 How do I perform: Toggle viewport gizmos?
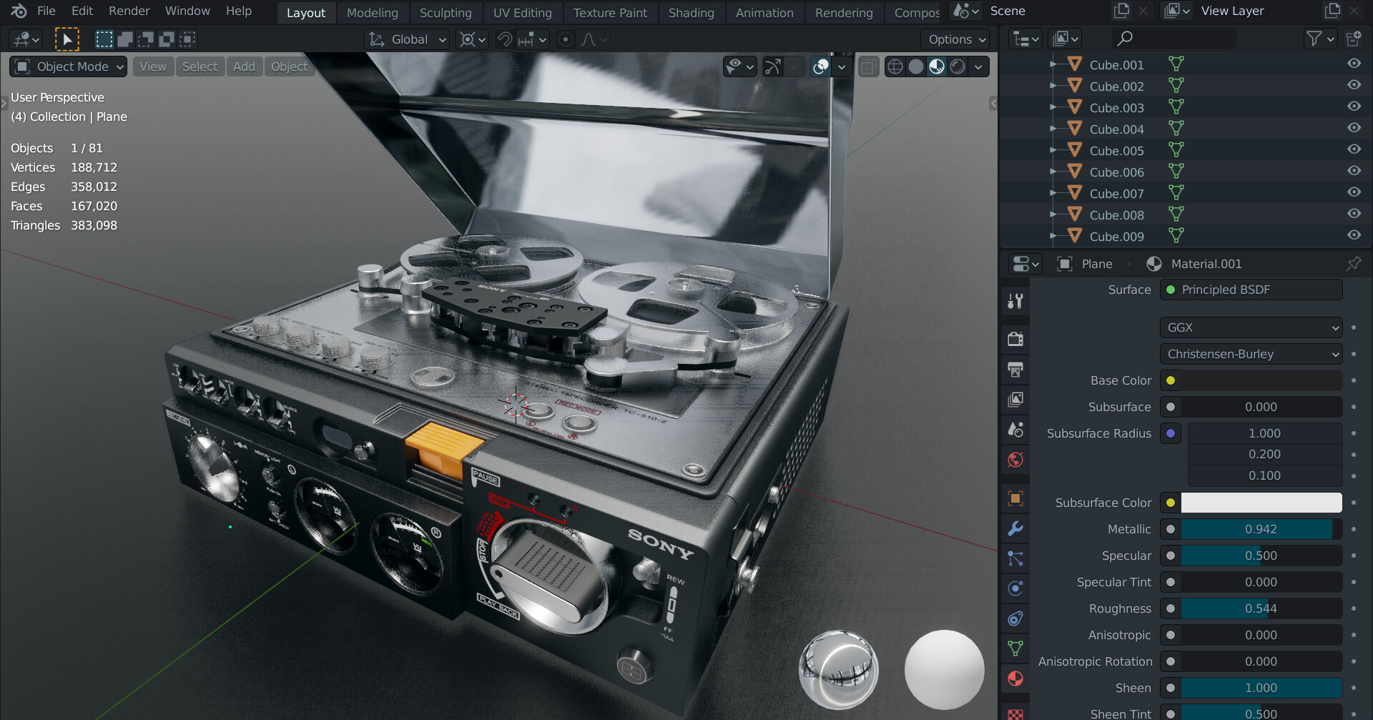click(x=773, y=67)
